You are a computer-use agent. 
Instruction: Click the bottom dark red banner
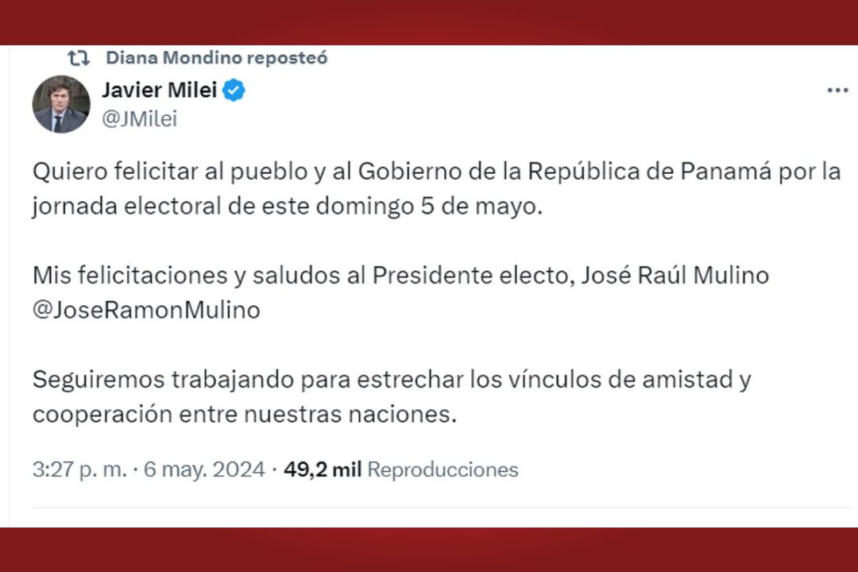(429, 550)
